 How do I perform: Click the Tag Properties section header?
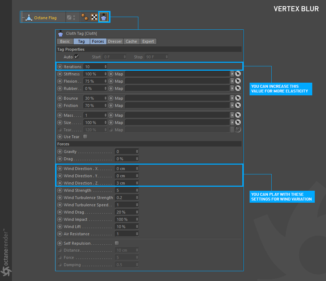pos(149,49)
